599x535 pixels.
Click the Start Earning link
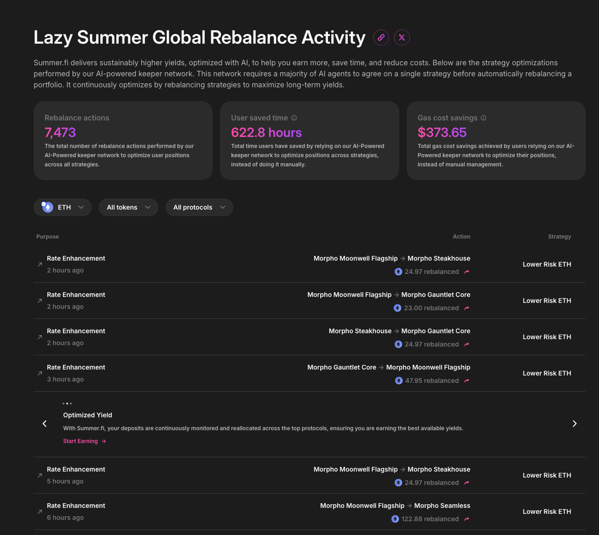[x=85, y=441]
